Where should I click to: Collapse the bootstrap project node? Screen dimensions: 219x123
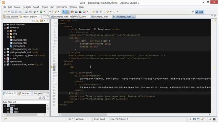point(4,28)
